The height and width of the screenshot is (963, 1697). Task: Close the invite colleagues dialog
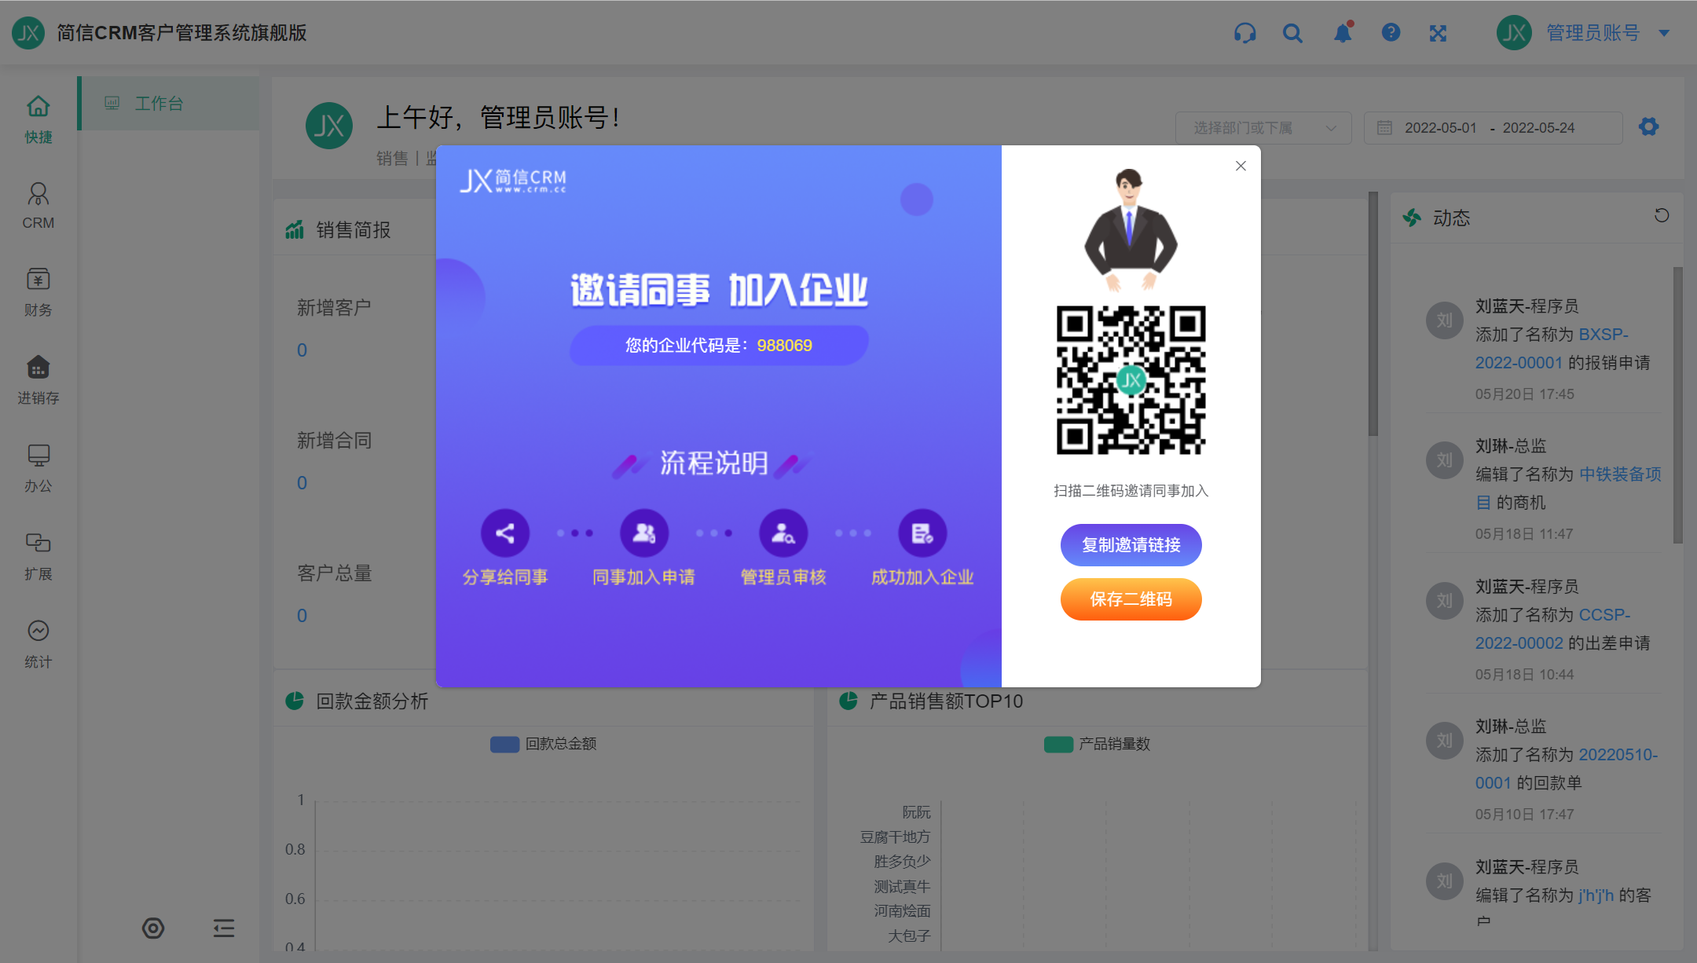click(x=1241, y=166)
